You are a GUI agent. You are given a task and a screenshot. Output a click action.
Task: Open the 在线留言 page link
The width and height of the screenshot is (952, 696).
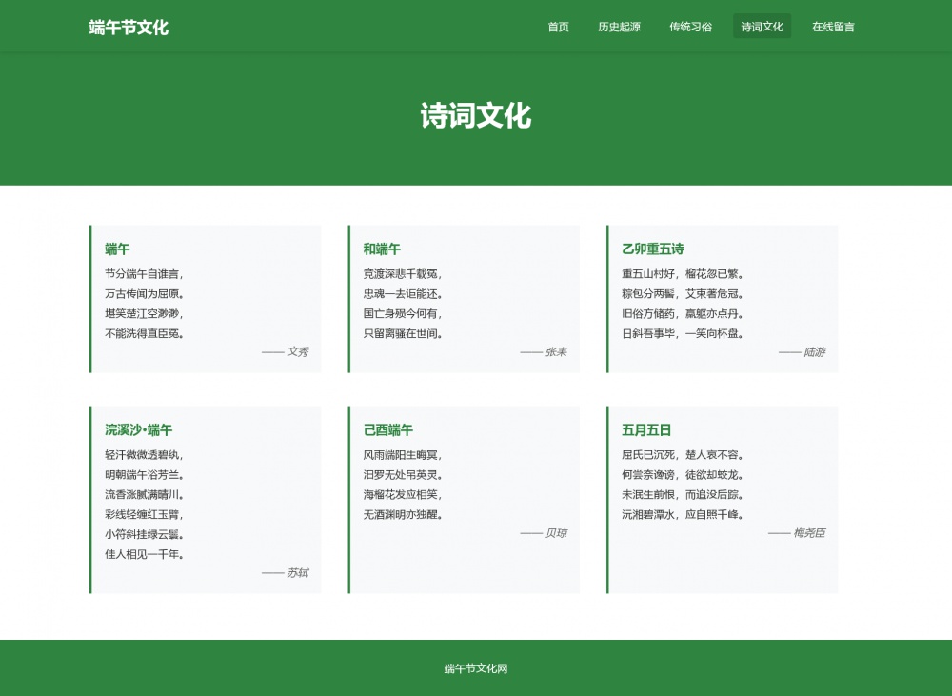click(833, 27)
